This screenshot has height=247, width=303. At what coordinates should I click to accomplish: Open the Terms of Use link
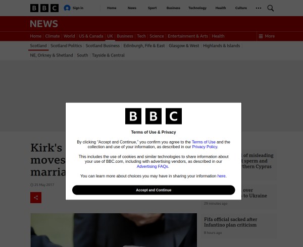(204, 142)
